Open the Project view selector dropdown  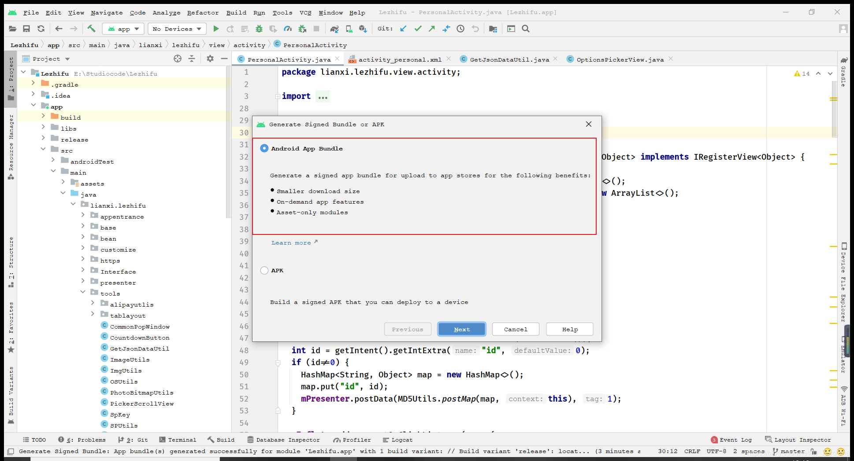(46, 59)
